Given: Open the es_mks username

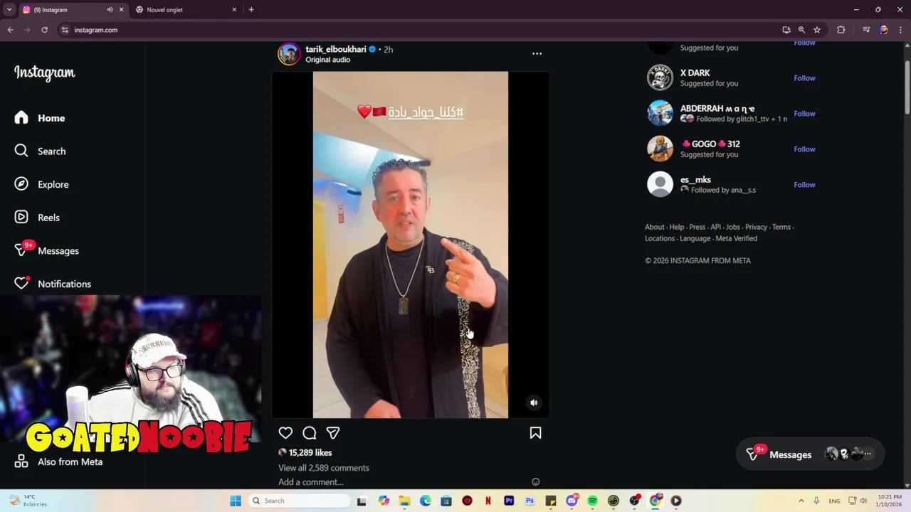Looking at the screenshot, I should tap(695, 180).
